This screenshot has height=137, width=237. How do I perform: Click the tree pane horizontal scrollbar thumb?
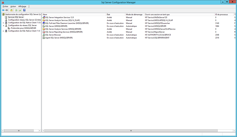tap(19, 131)
